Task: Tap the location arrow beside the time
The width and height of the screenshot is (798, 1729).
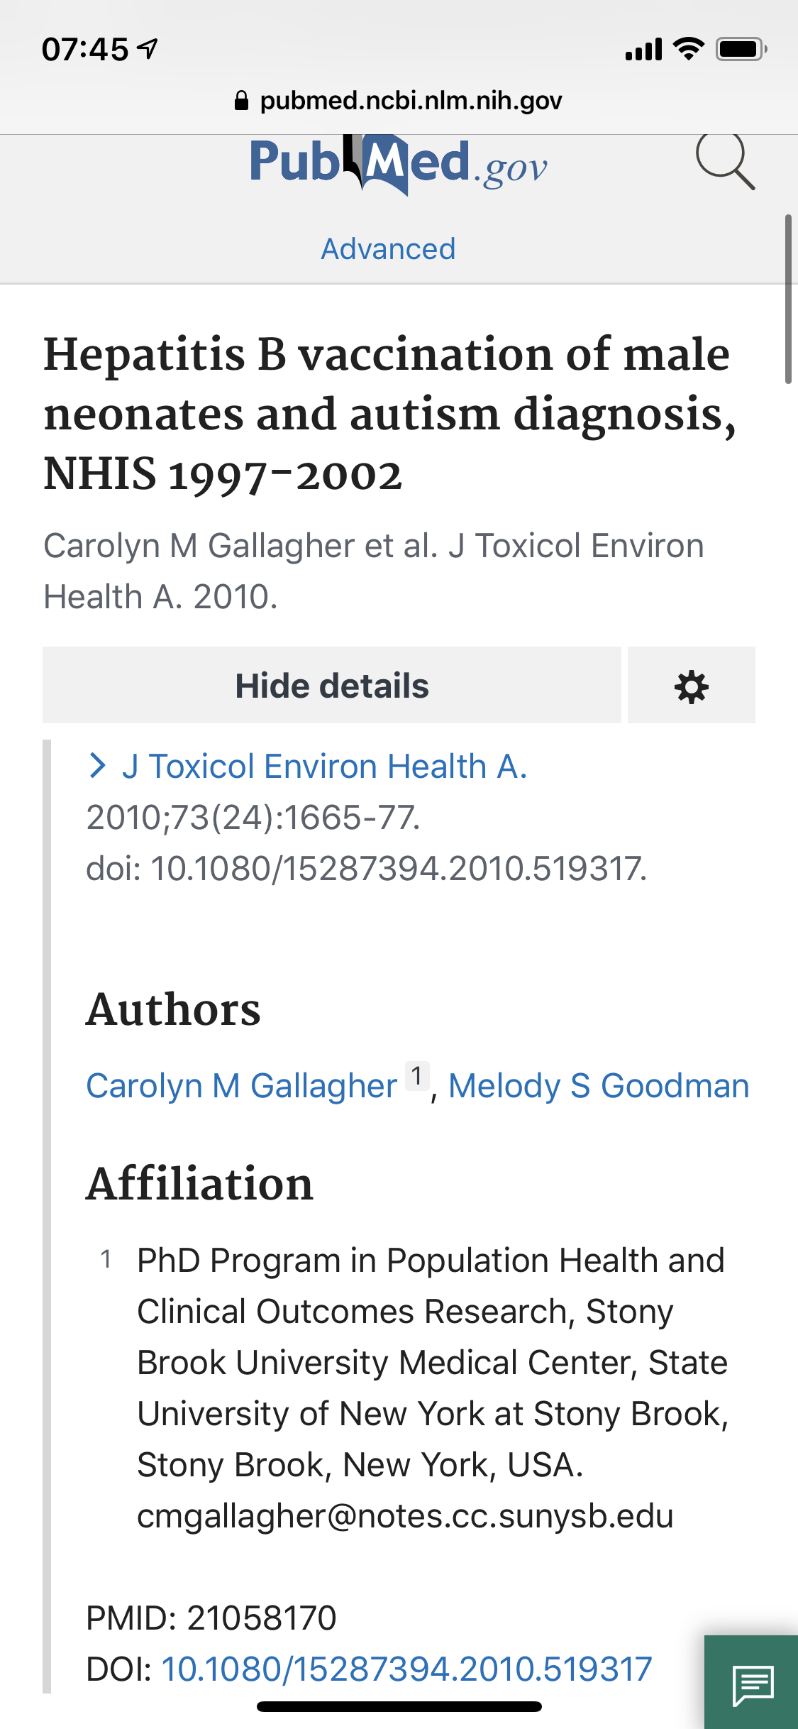Action: click(x=148, y=49)
